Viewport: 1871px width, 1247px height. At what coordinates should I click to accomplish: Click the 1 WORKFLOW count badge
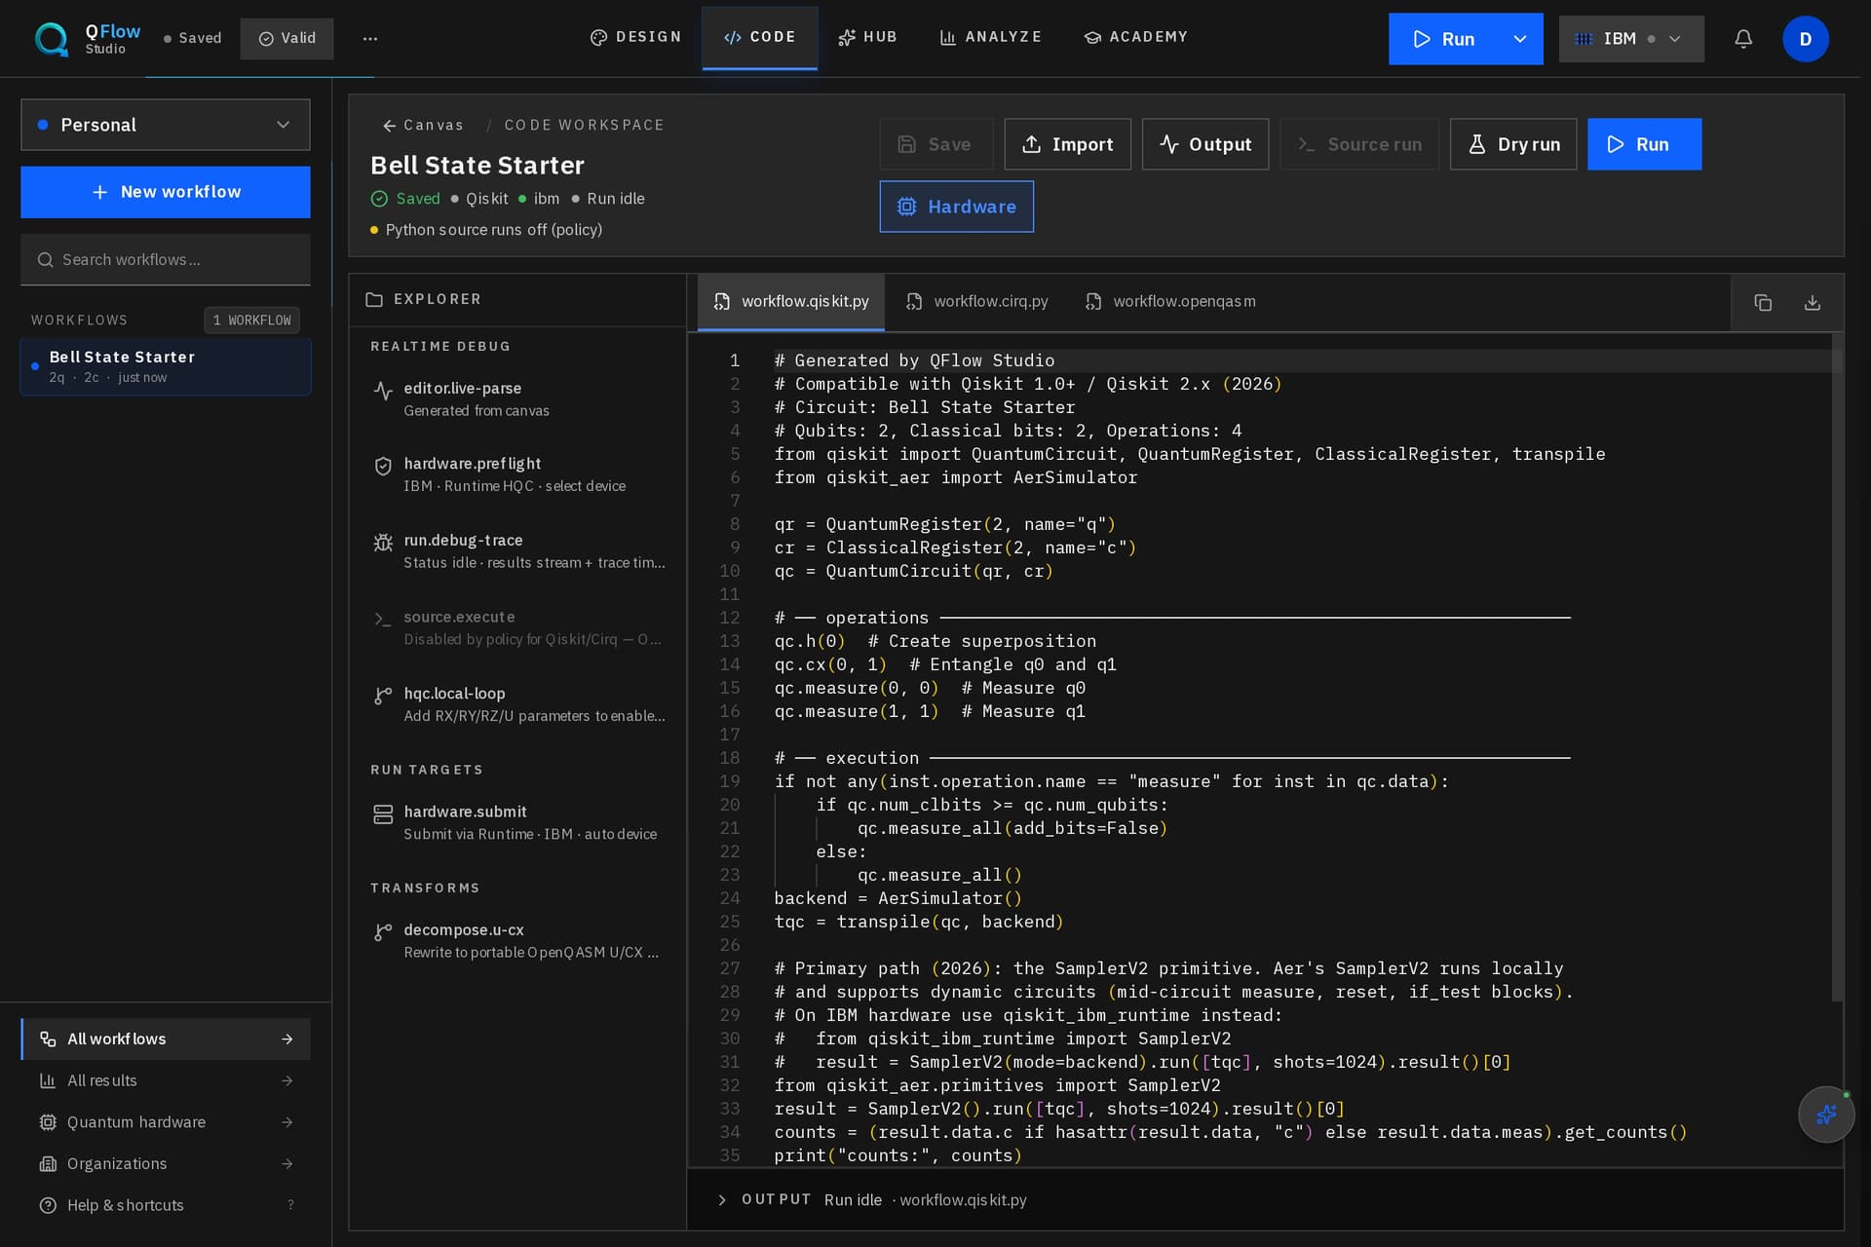[x=251, y=321]
